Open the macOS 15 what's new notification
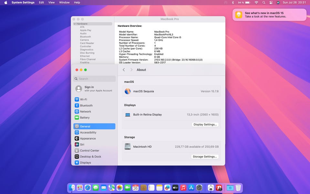The image size is (310, 194). (269, 15)
